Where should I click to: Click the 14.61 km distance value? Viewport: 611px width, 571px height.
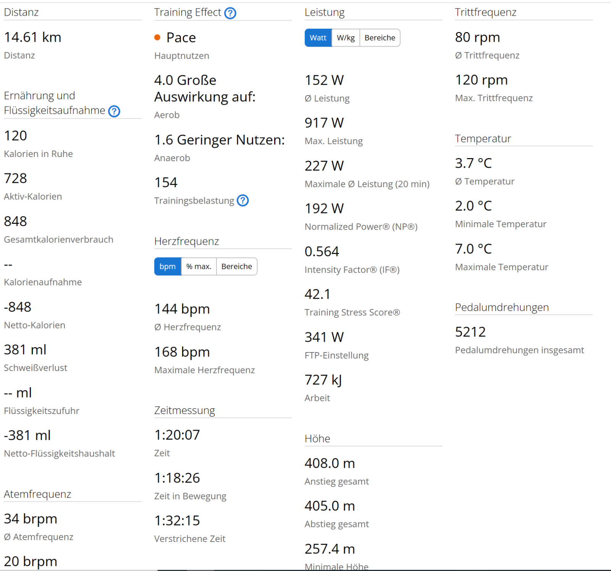(x=32, y=37)
